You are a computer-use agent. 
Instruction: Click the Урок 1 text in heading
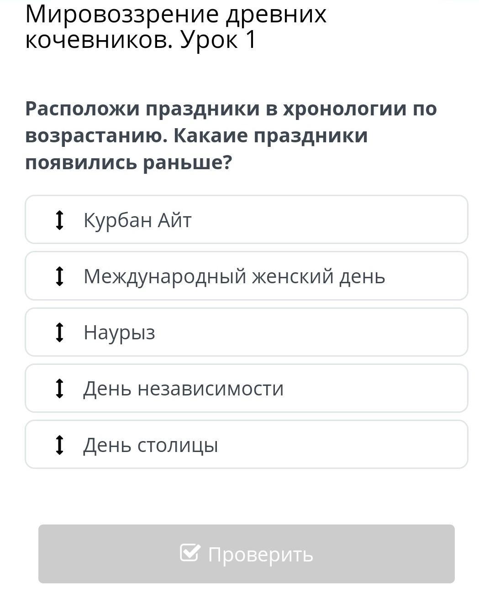point(218,40)
